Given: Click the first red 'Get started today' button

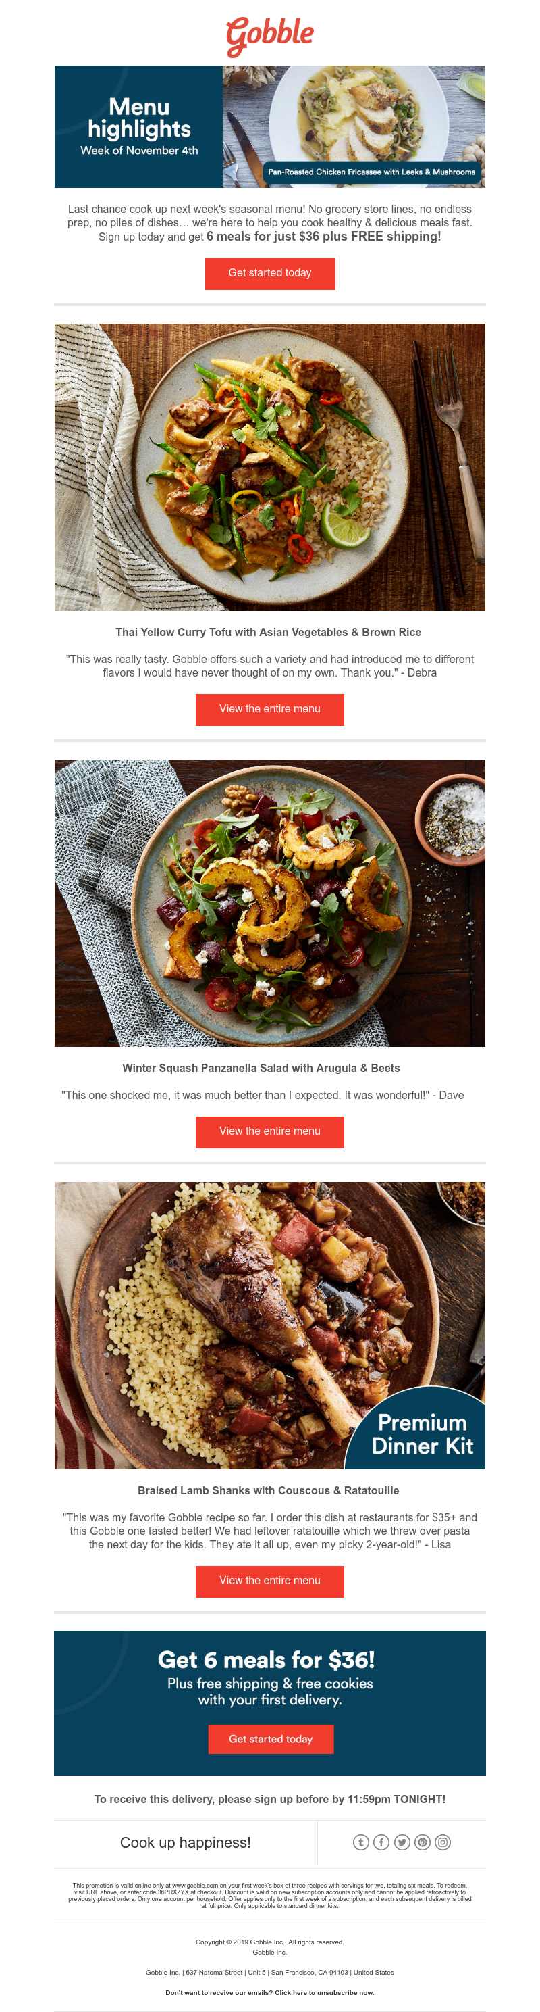Looking at the screenshot, I should (x=270, y=273).
